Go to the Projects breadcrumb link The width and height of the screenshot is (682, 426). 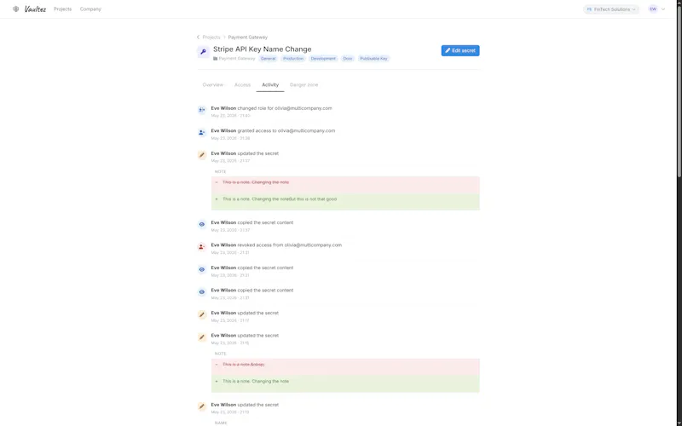point(211,37)
